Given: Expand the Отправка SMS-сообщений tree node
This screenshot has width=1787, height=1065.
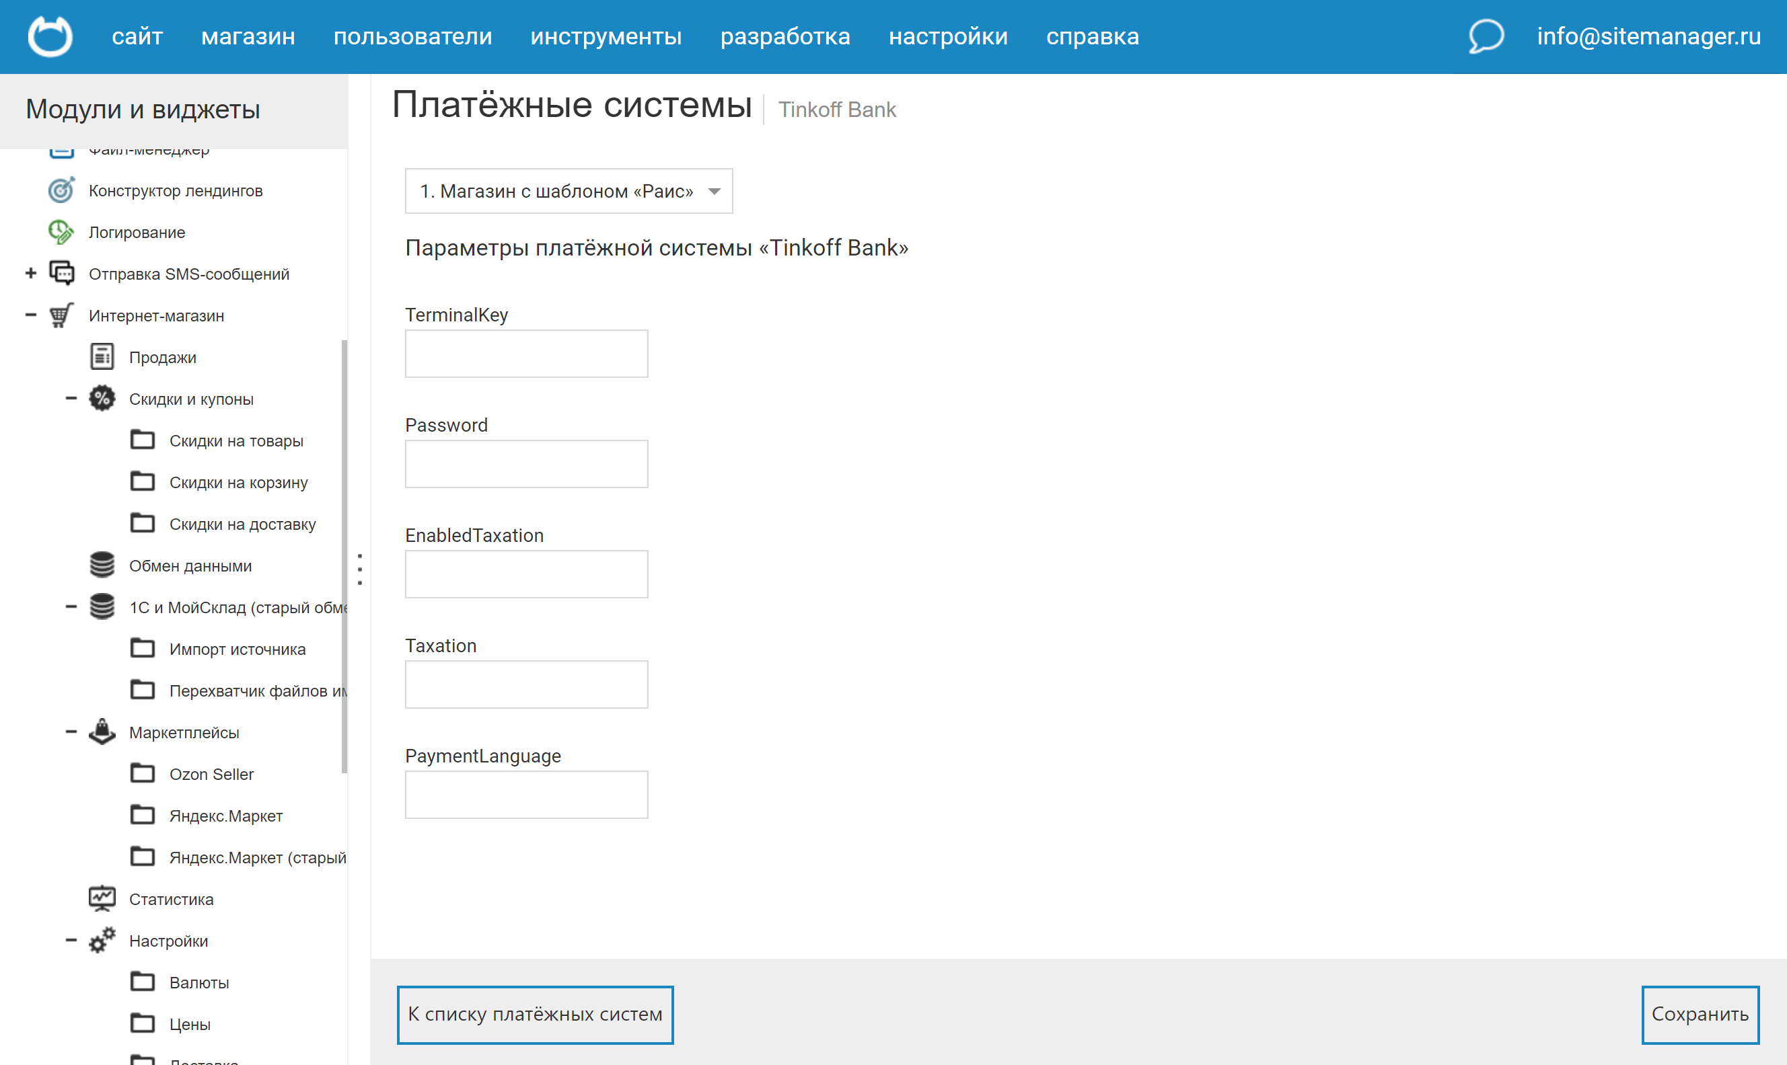Looking at the screenshot, I should coord(30,274).
